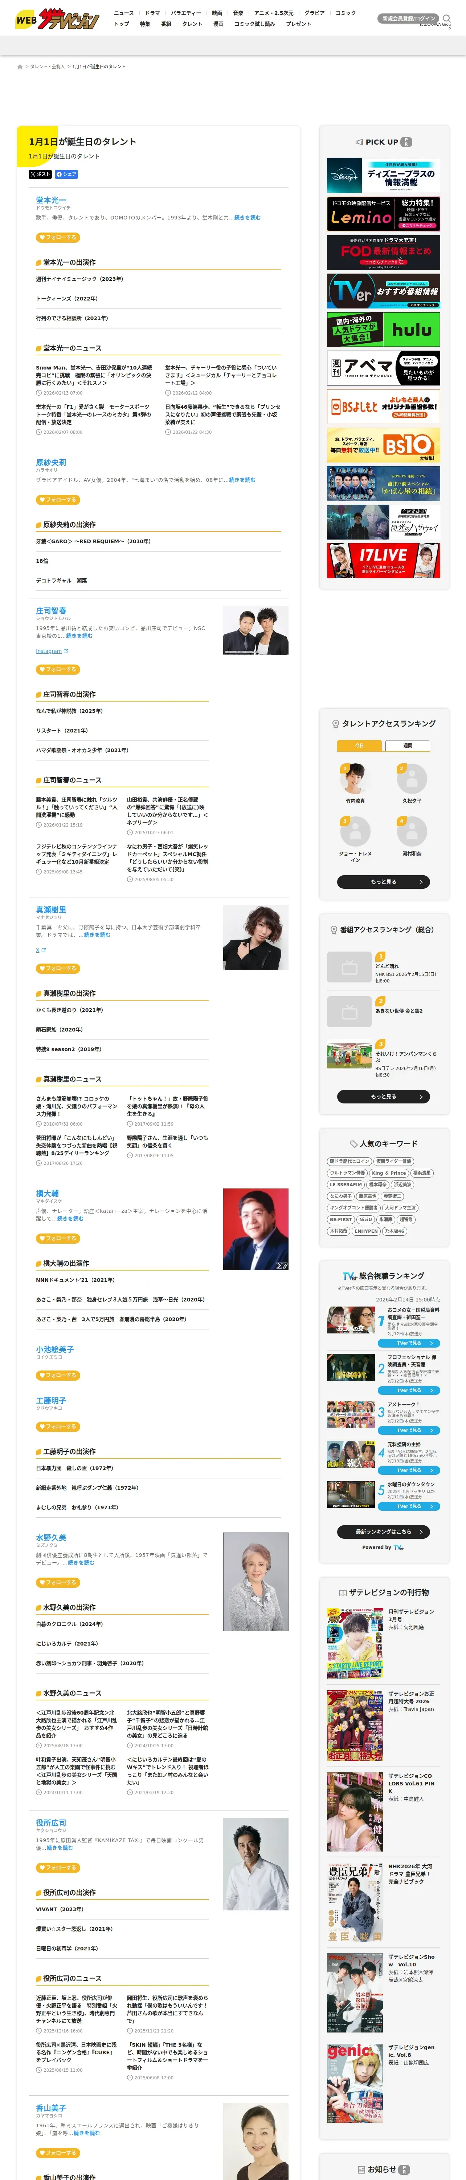The height and width of the screenshot is (2180, 466).
Task: Click keyword tag 朝ドラ歴代ヒロイン
Action: tap(349, 1161)
